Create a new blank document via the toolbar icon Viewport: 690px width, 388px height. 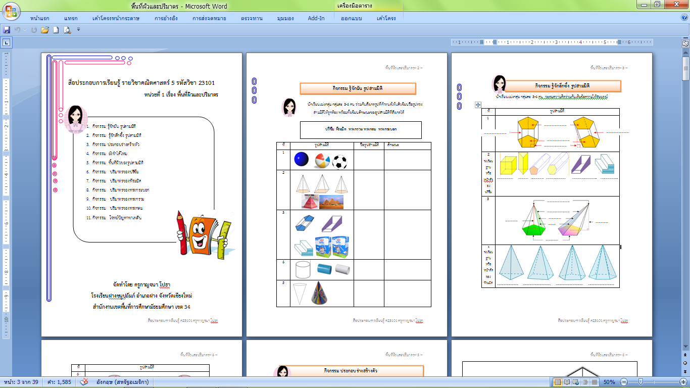(x=57, y=30)
